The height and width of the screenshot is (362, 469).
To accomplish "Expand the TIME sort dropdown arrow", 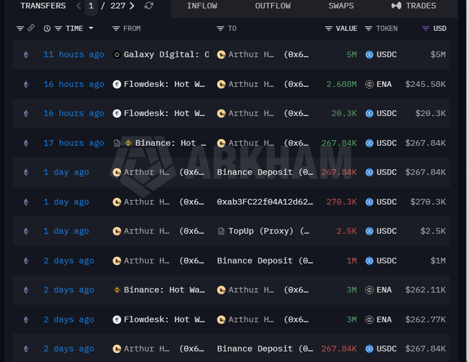I will 91,28.
